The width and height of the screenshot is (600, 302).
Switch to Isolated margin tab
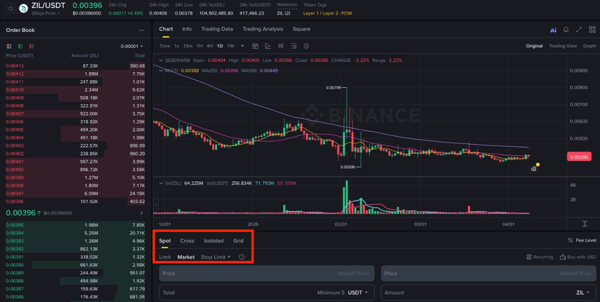coord(214,241)
